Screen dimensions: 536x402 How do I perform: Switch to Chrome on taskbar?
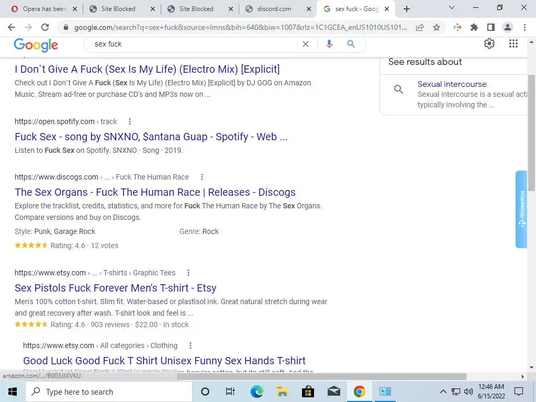pos(359,392)
